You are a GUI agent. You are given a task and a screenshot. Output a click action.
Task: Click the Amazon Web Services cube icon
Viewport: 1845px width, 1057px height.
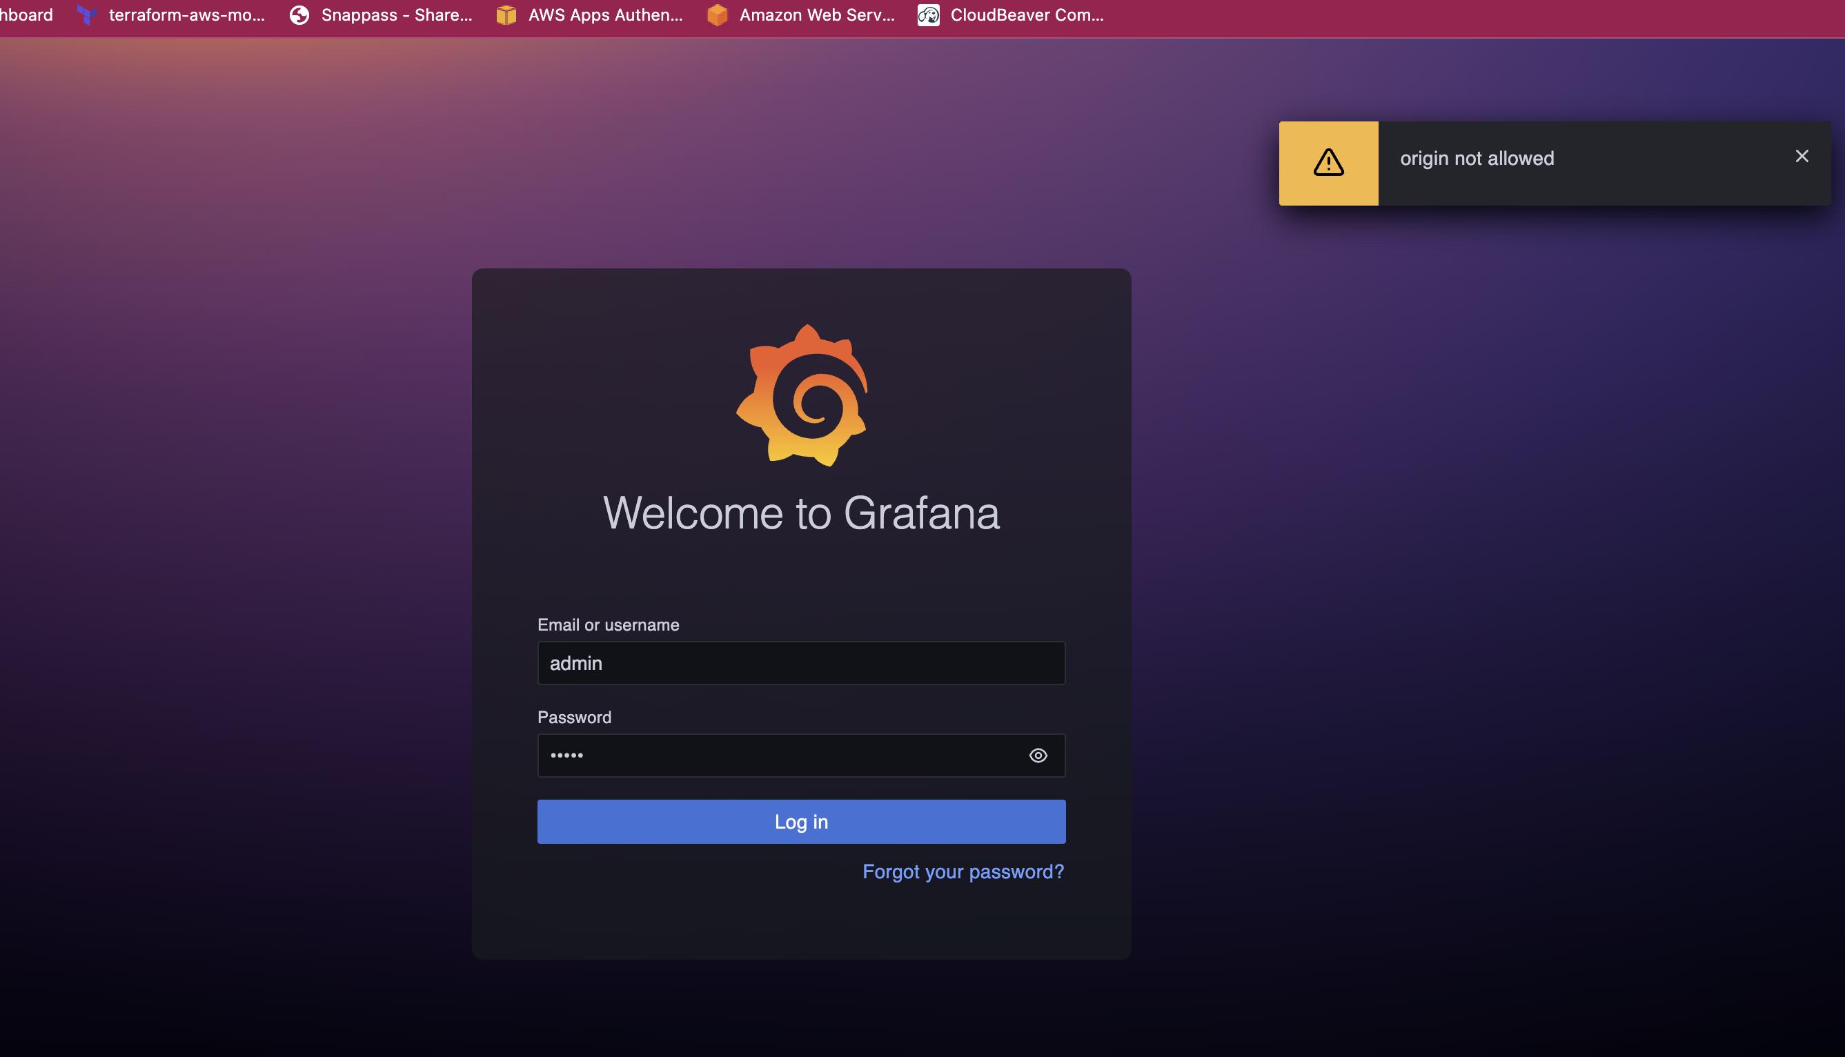click(717, 15)
